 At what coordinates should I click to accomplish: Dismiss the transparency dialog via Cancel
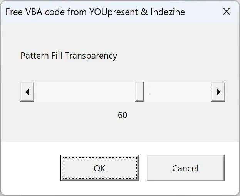coord(185,168)
